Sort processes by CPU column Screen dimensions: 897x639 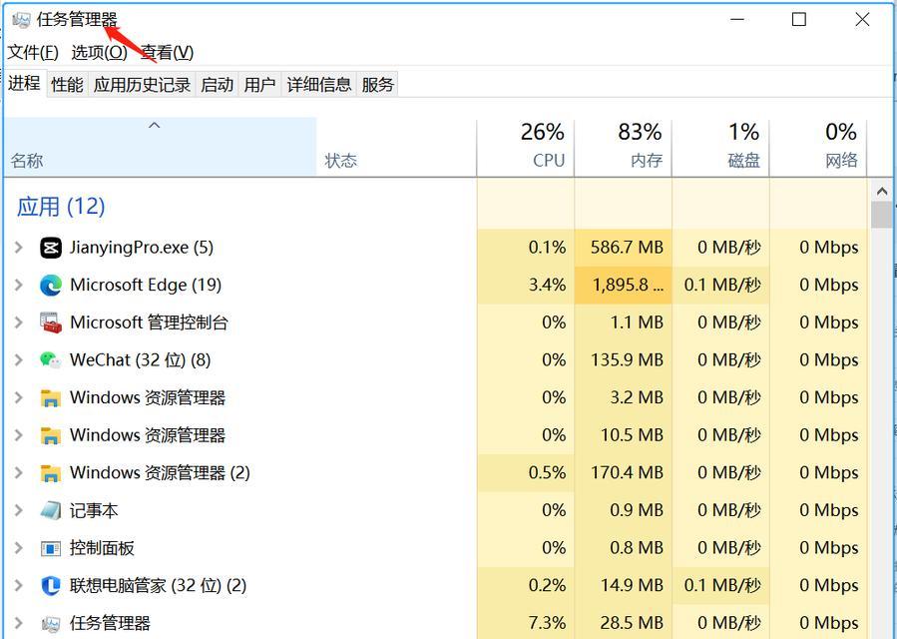(525, 147)
